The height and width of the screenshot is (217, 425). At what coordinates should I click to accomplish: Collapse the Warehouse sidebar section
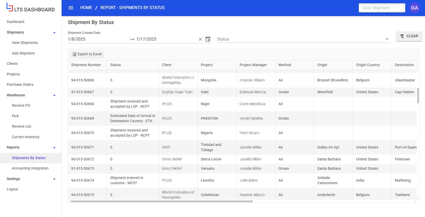pyautogui.click(x=54, y=95)
